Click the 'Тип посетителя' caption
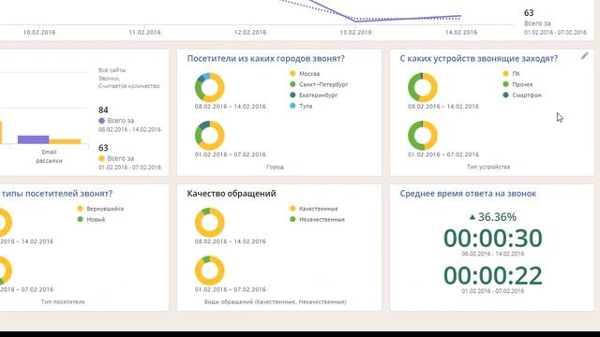Viewport: 600px width, 337px height. pyautogui.click(x=63, y=301)
